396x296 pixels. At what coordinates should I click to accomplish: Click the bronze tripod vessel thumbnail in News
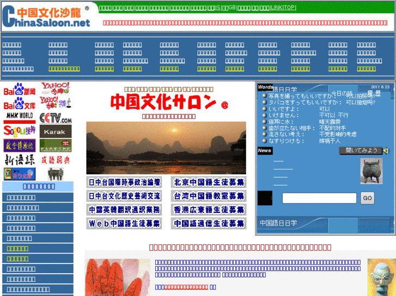coord(371,171)
